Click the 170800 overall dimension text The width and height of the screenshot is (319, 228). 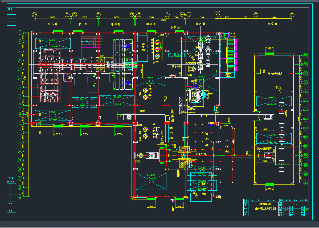[x=163, y=20]
